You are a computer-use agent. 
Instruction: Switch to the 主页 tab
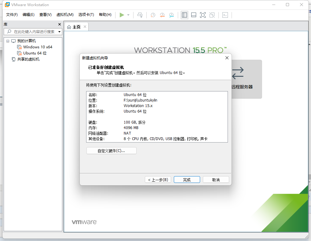point(76,27)
